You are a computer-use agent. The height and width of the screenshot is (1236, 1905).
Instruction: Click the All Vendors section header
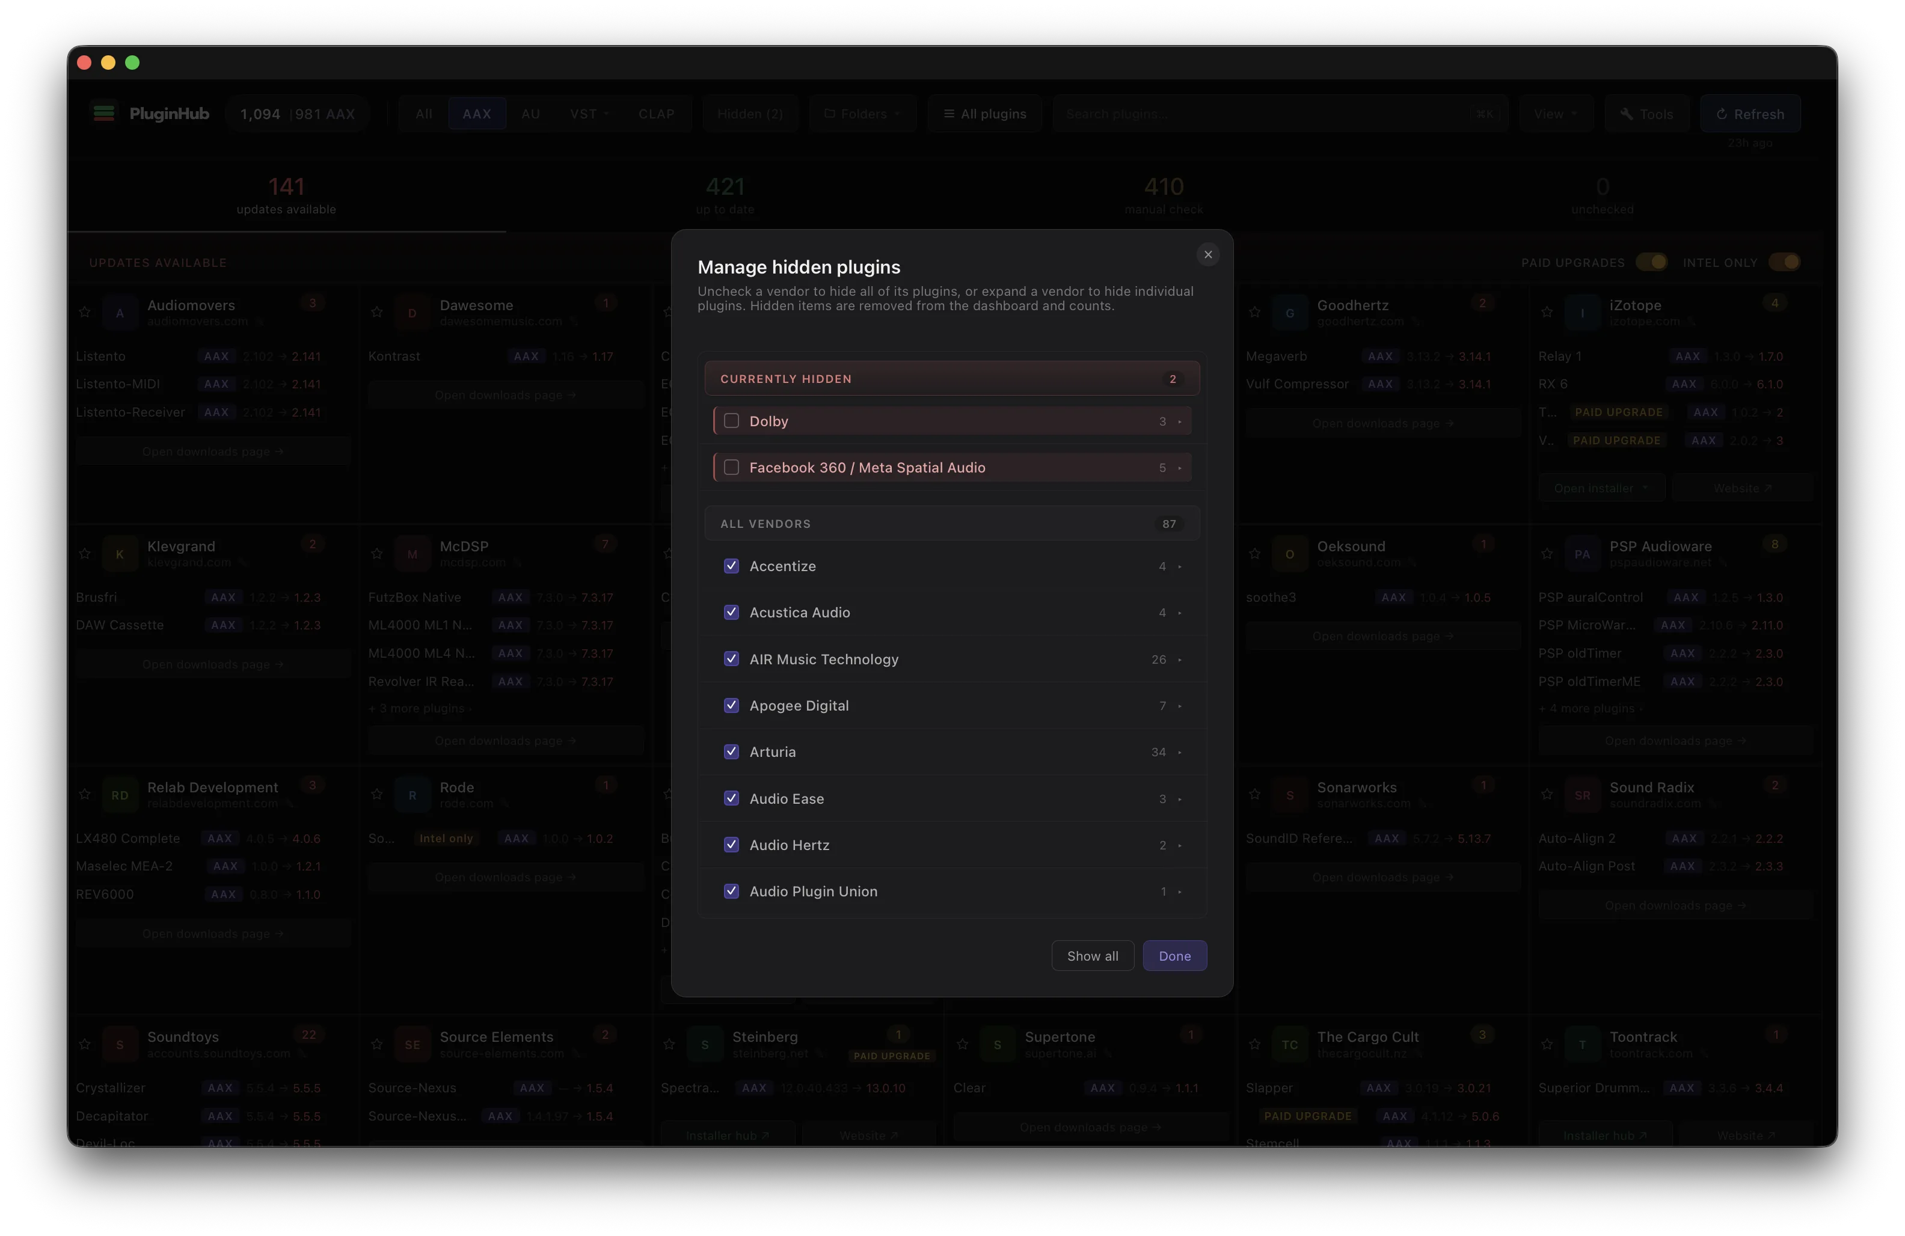click(x=952, y=524)
